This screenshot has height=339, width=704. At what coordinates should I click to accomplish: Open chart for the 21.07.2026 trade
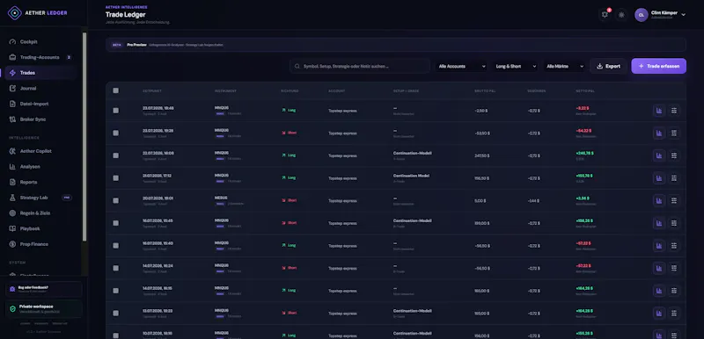click(x=658, y=178)
